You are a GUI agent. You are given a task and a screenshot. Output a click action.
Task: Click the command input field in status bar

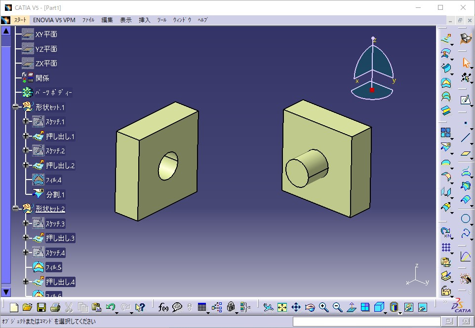click(x=364, y=322)
